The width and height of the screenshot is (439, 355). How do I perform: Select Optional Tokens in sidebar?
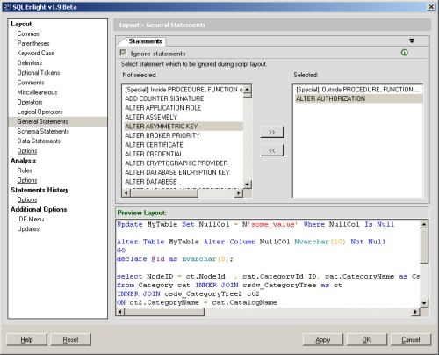(39, 73)
